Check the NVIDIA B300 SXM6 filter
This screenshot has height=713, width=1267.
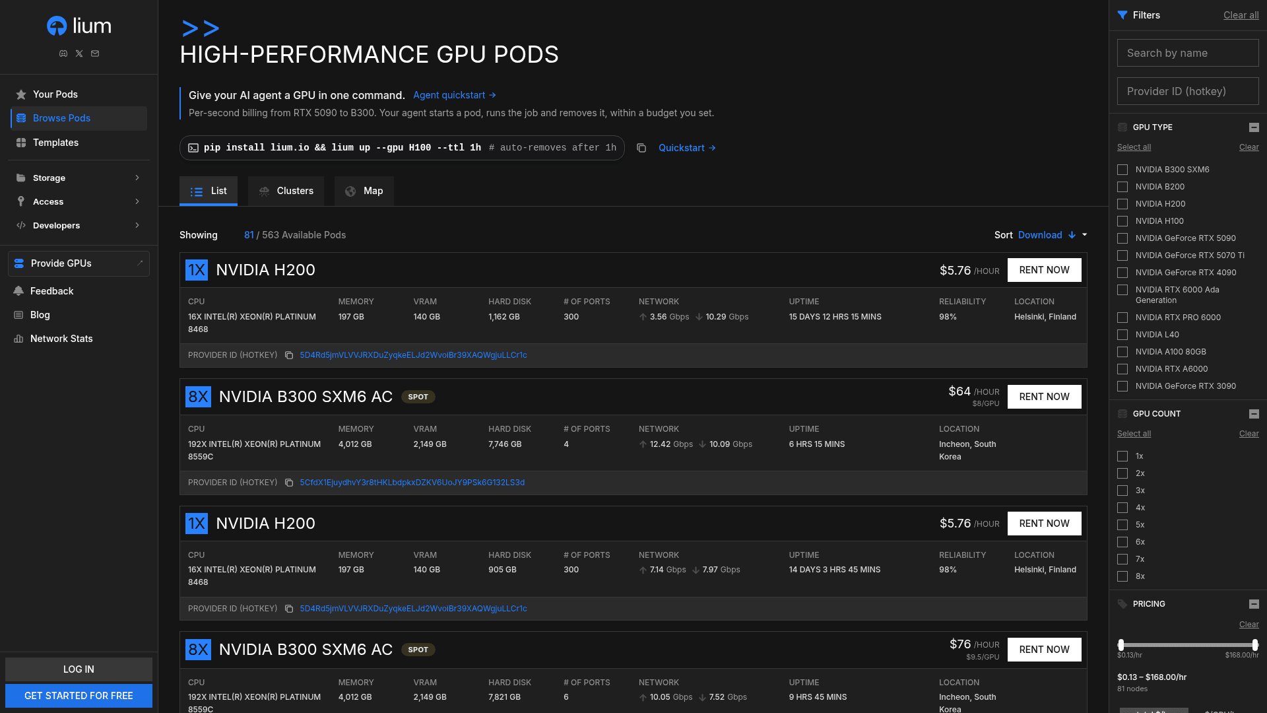(x=1122, y=170)
